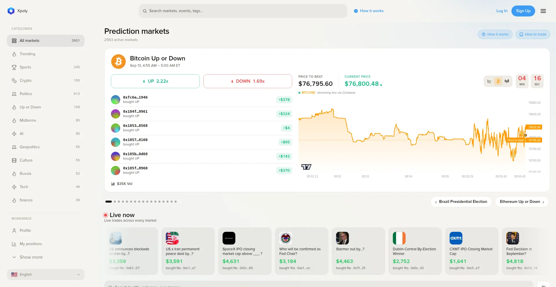556x287 pixels.
Task: Select Sports category
Action: [46, 67]
